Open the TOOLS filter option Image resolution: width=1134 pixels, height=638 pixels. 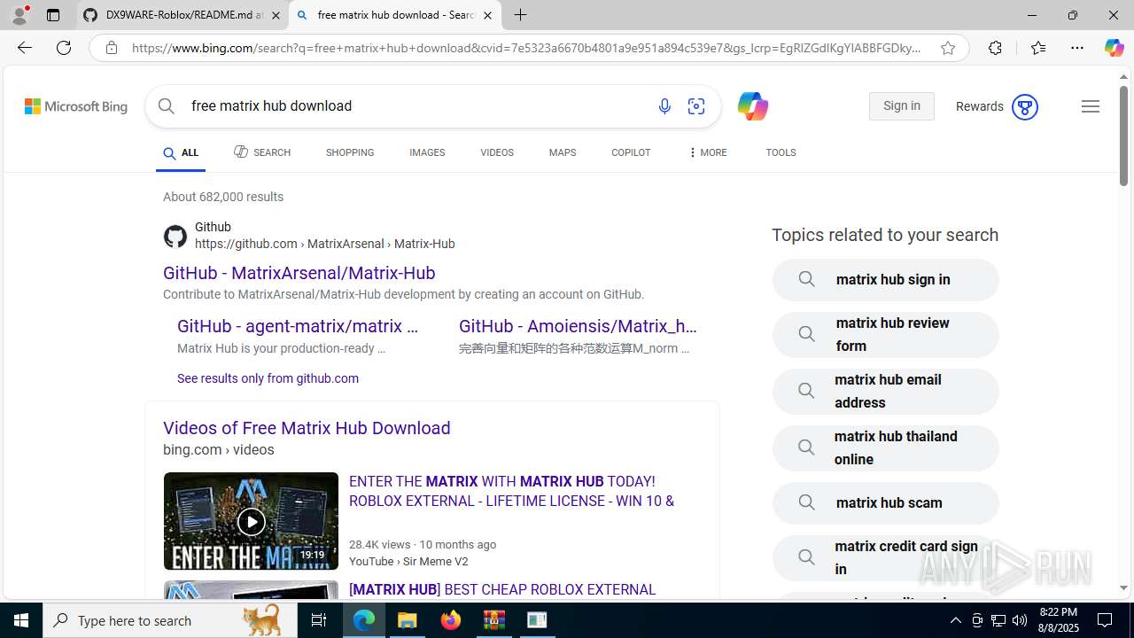click(x=781, y=152)
